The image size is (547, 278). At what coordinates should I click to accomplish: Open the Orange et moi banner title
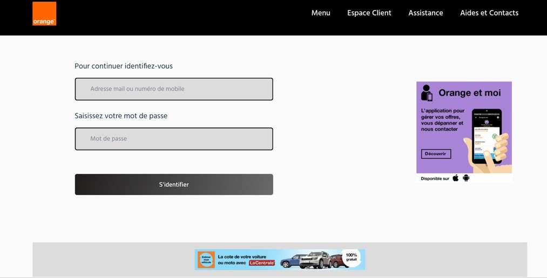click(x=470, y=93)
